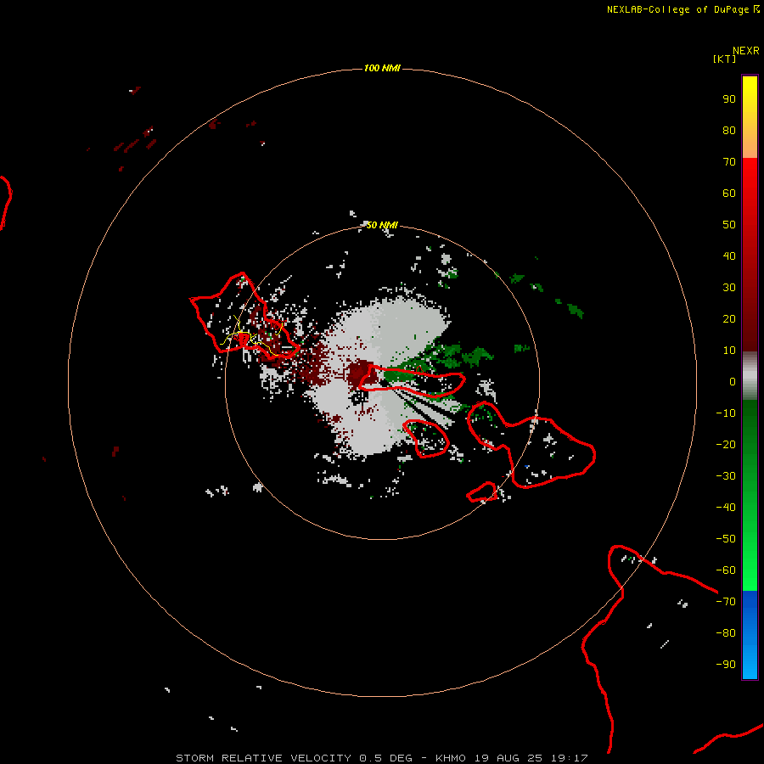Click the 50 value on velocity scale

(729, 225)
